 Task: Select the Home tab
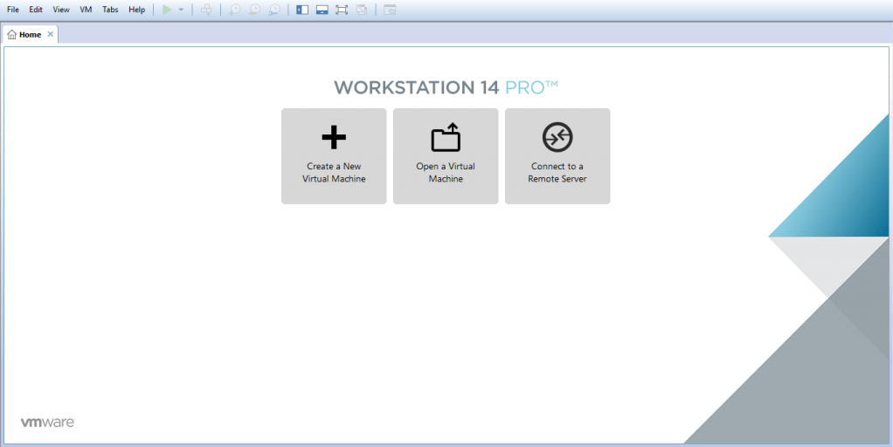pos(31,35)
